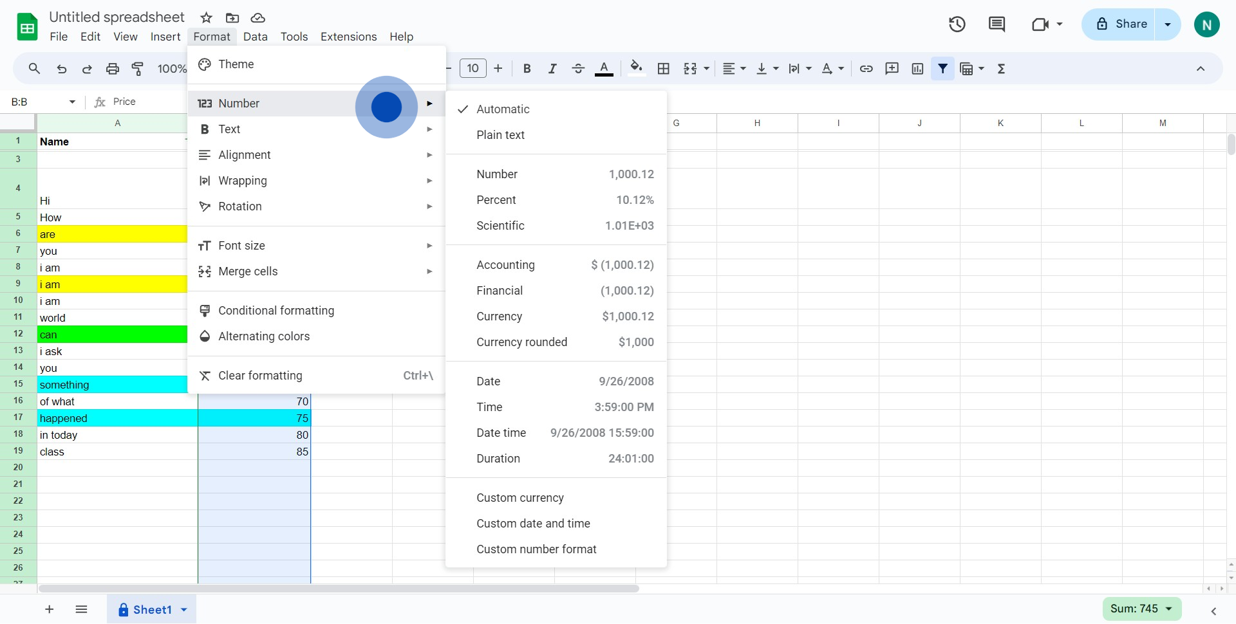
Task: Open the fill color paint bucket
Action: coord(636,69)
